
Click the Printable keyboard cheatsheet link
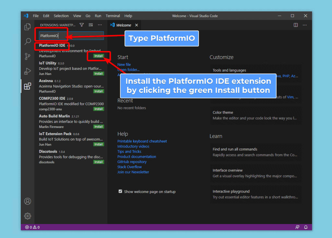pyautogui.click(x=142, y=141)
